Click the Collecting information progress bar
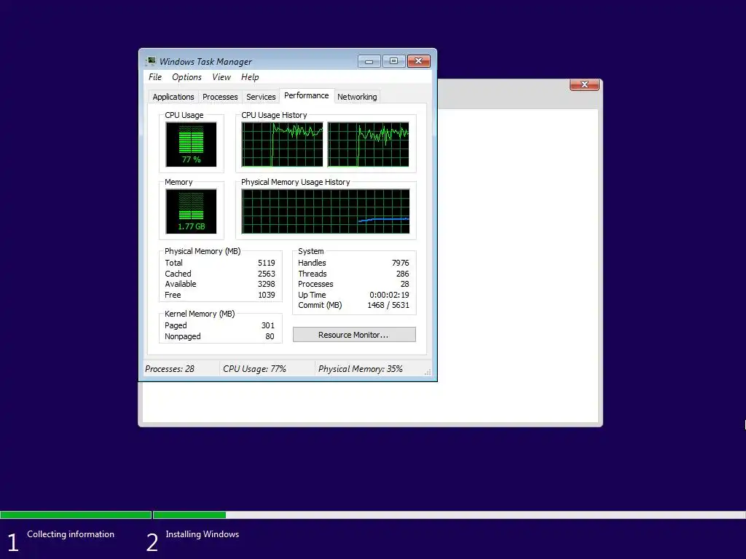This screenshot has height=559, width=746. [x=76, y=515]
